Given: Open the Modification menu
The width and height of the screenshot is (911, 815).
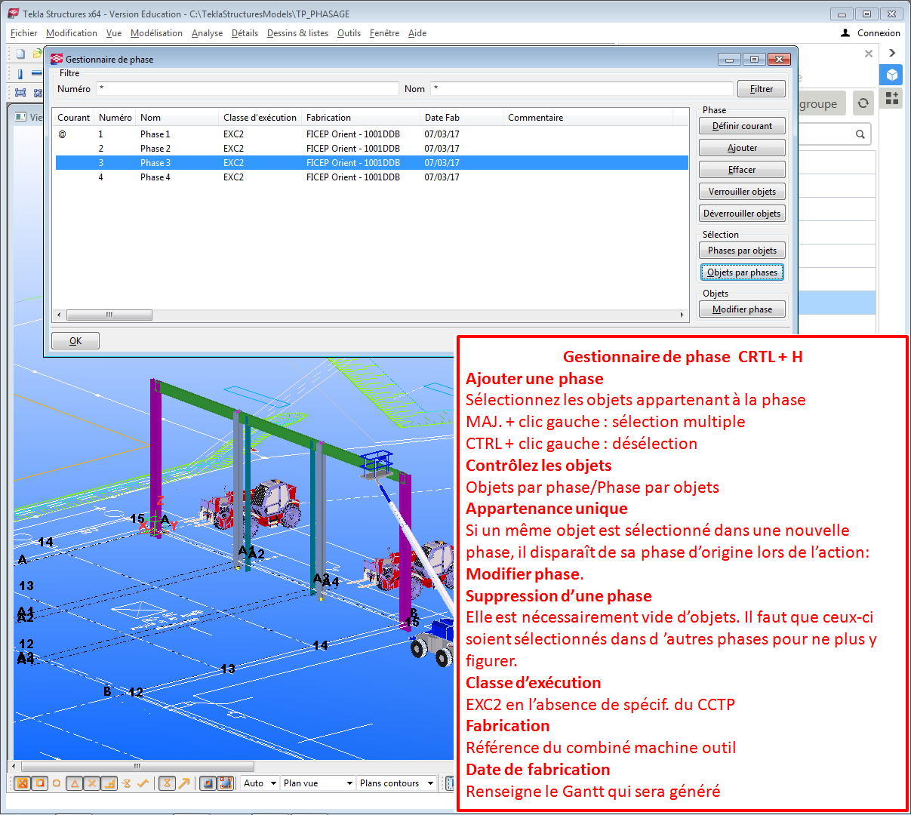Looking at the screenshot, I should (72, 33).
